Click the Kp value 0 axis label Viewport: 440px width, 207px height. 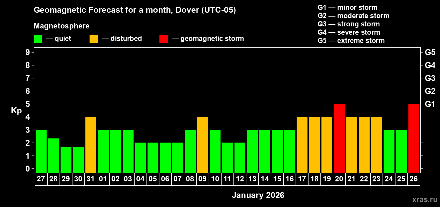(28, 169)
